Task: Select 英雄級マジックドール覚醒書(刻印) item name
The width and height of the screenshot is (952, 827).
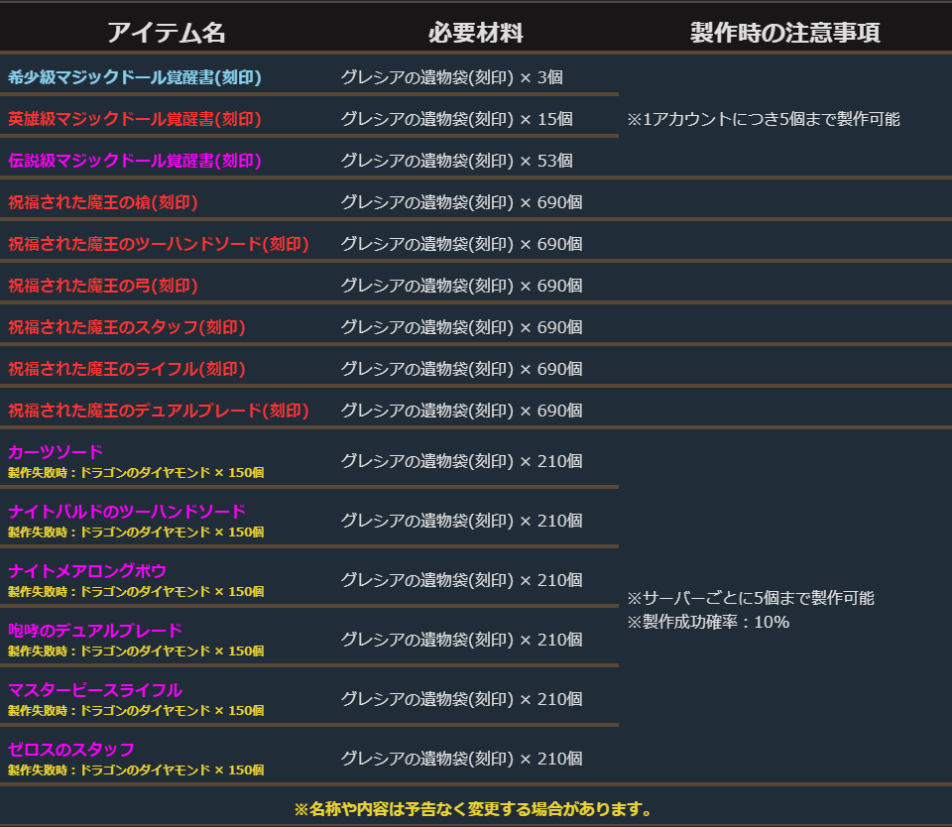Action: click(x=135, y=119)
